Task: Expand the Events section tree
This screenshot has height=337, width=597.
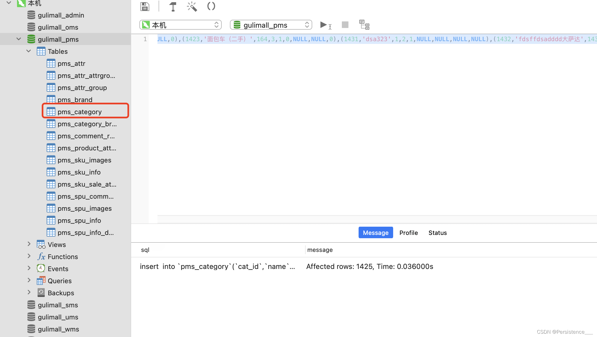Action: [29, 269]
